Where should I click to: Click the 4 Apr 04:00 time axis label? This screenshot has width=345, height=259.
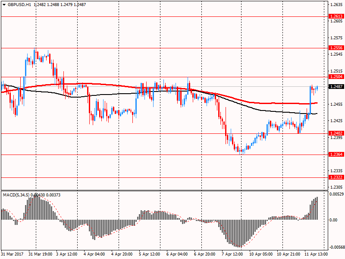(x=94, y=254)
